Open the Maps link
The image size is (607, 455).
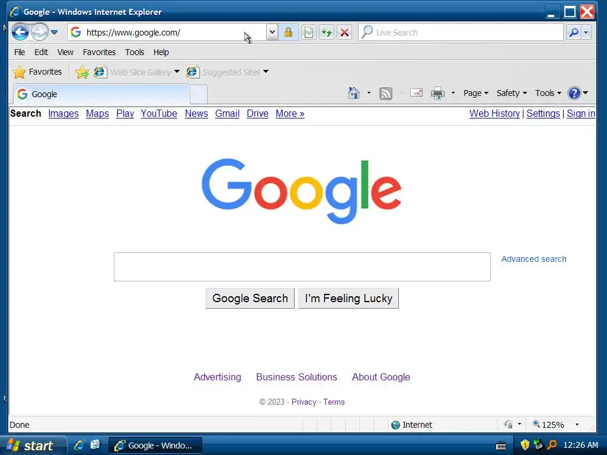tap(97, 114)
